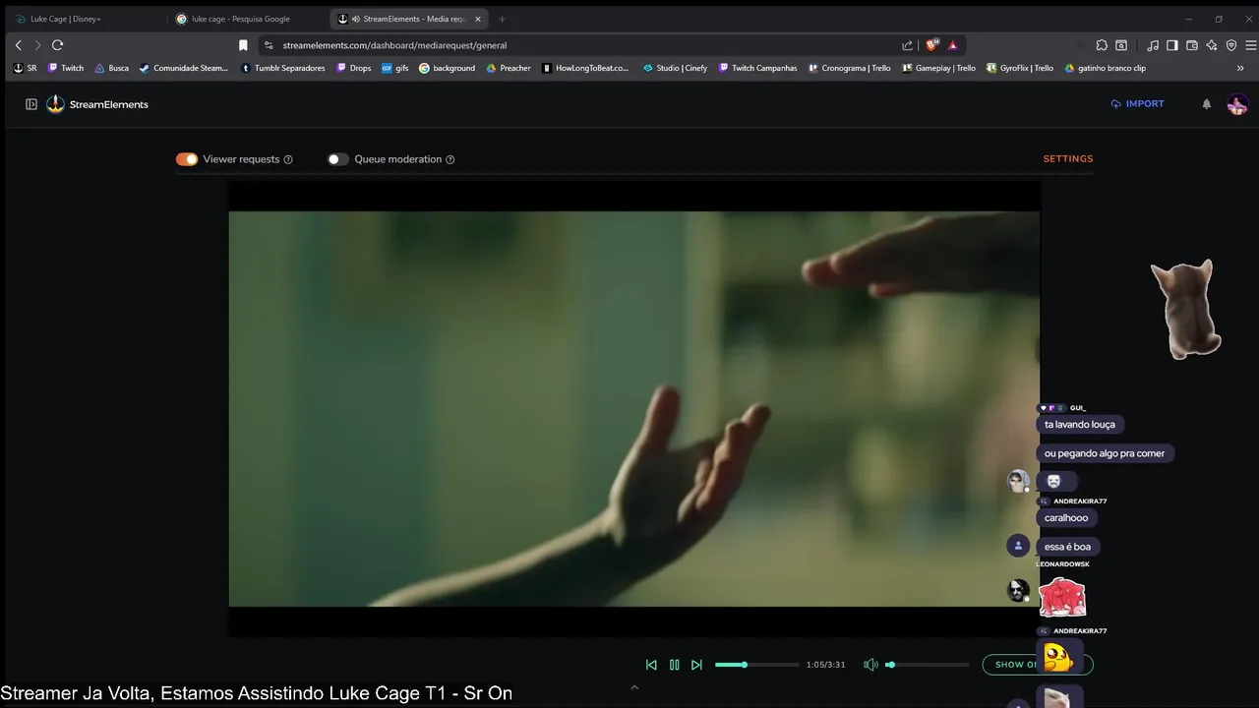Open the HowLongToBeat bookmark

(585, 68)
